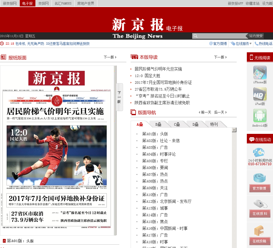This screenshot has width=273, height=248.
Task: Select 电子报 in top navigation
Action: tap(28, 3)
